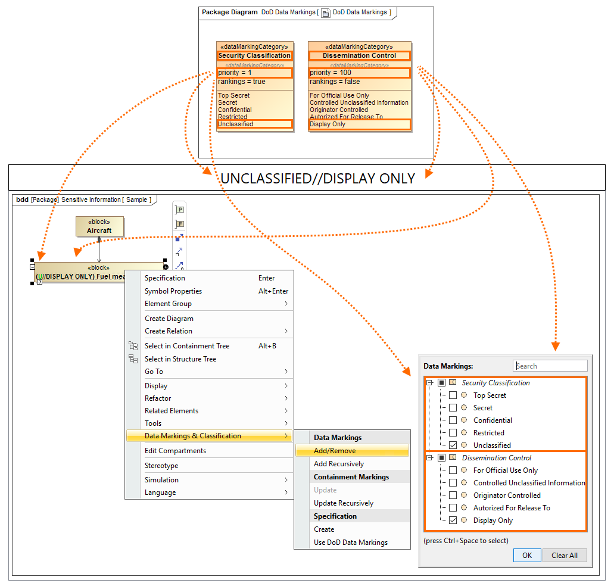Open the Simulation submenu

(209, 479)
